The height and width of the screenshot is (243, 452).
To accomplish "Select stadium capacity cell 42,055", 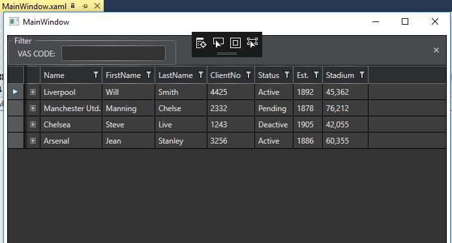I will click(345, 124).
